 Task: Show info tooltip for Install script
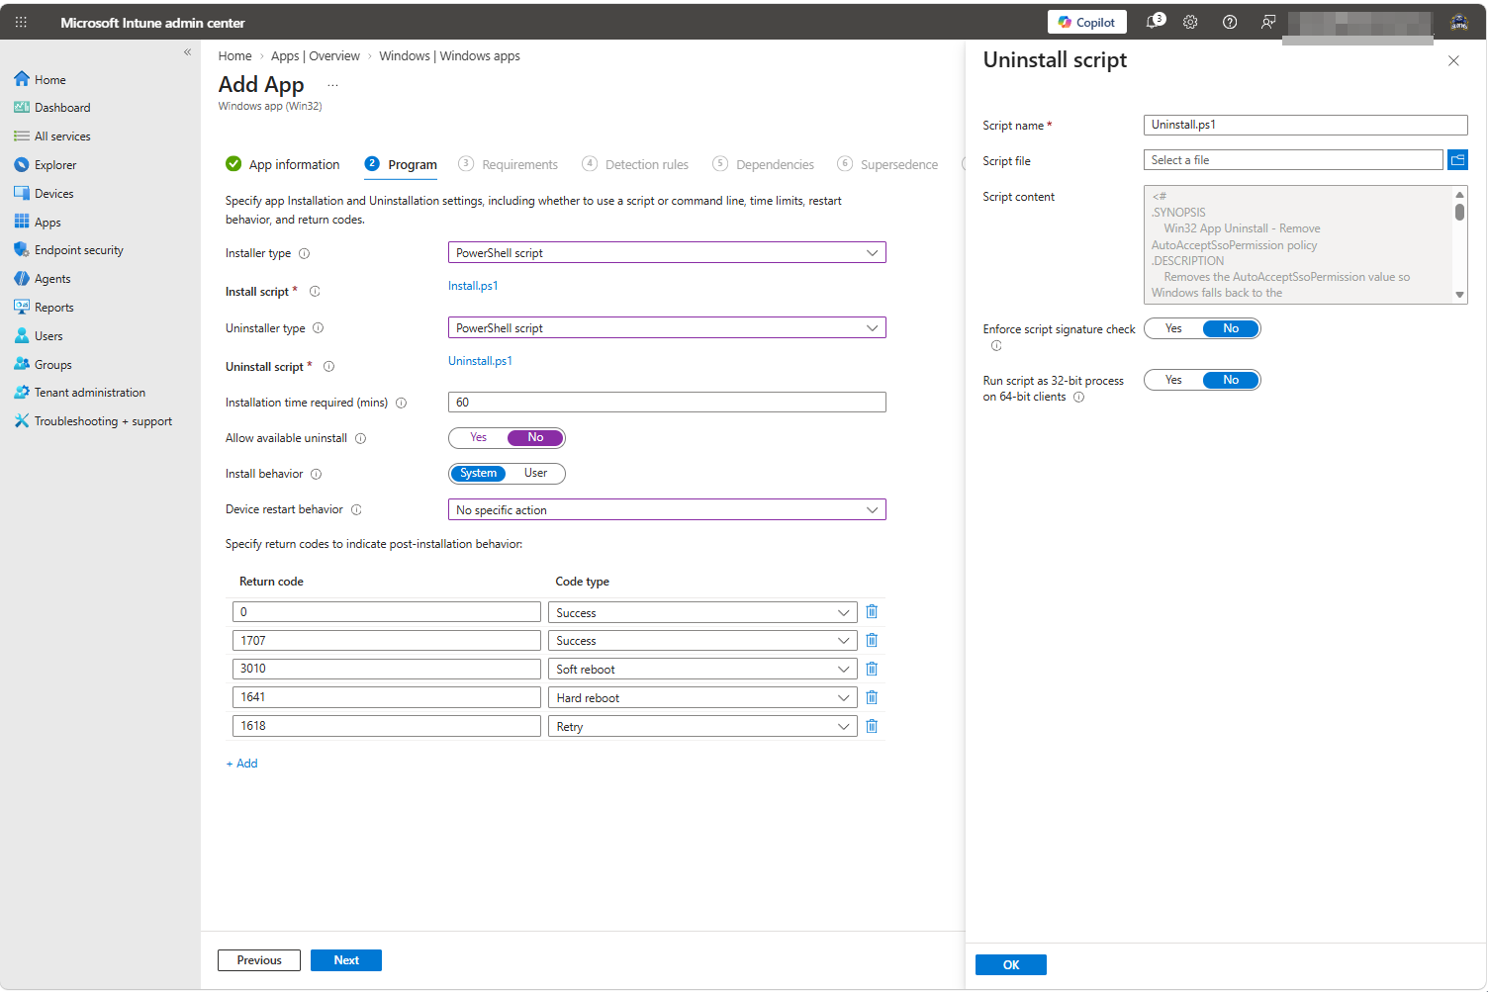(x=315, y=292)
